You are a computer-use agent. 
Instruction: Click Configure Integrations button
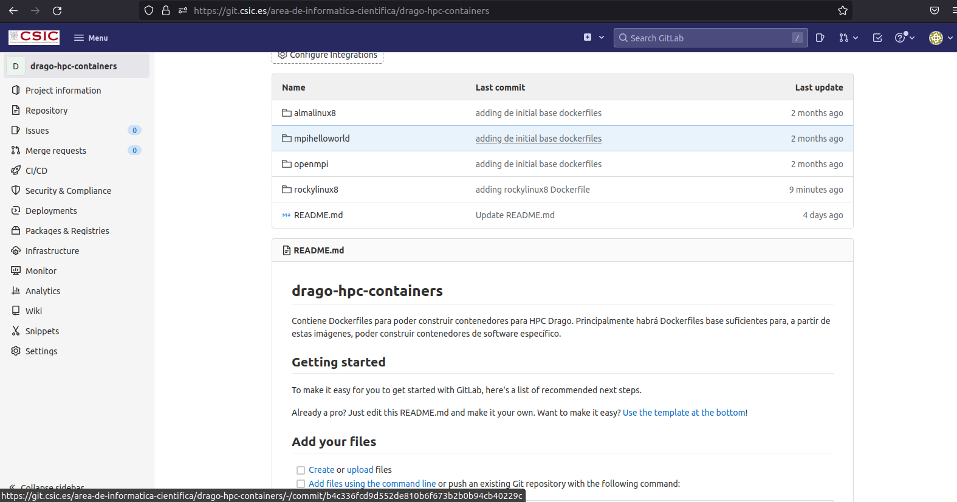(328, 56)
